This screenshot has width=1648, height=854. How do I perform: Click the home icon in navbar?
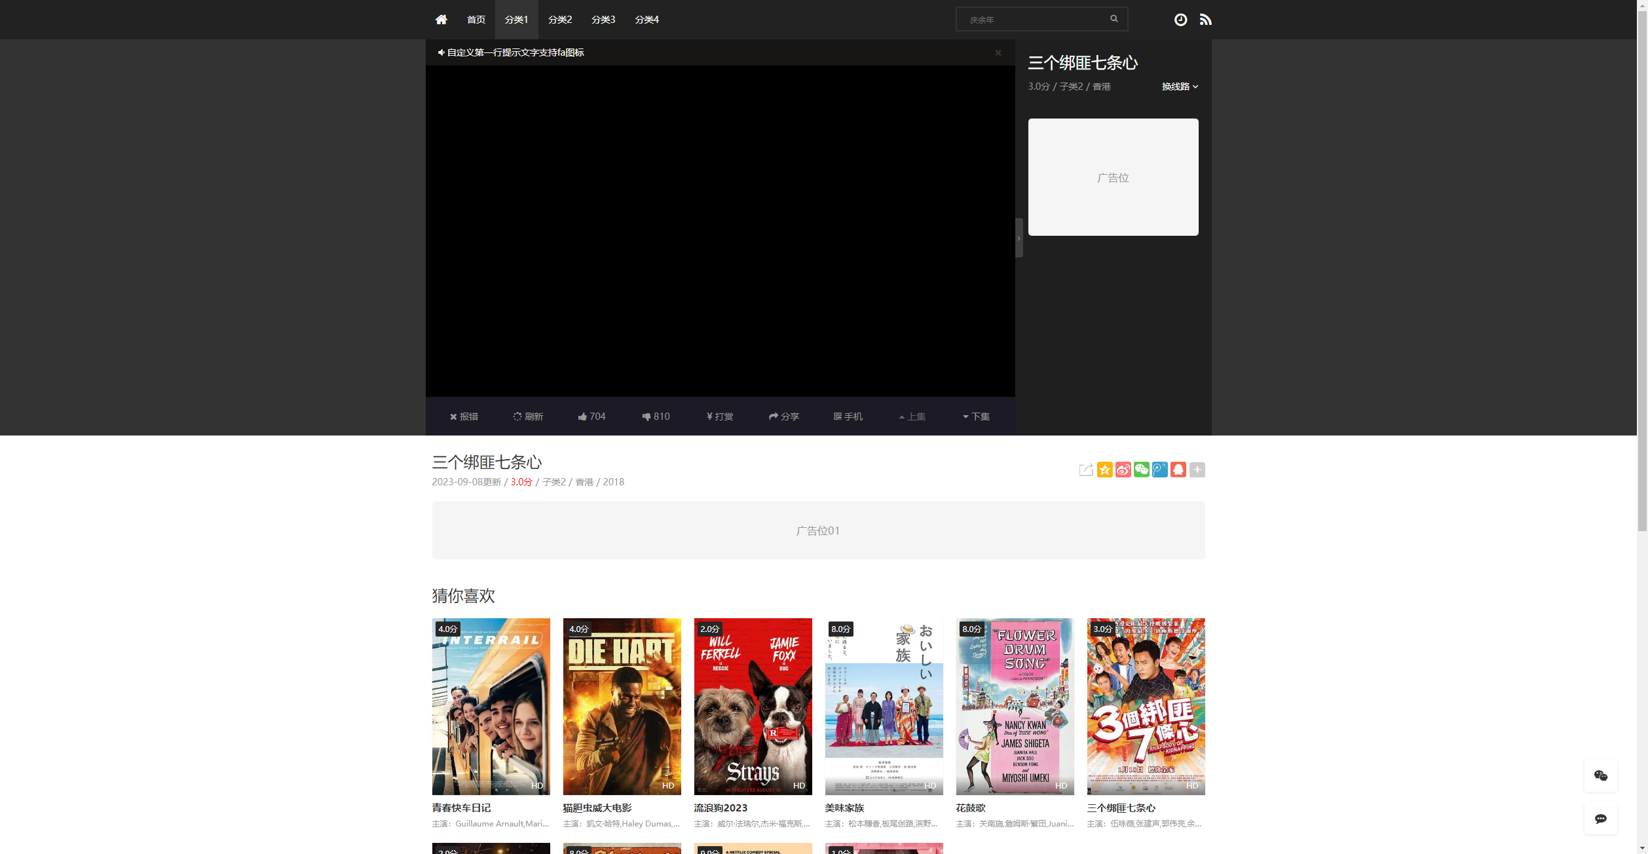[x=441, y=20]
